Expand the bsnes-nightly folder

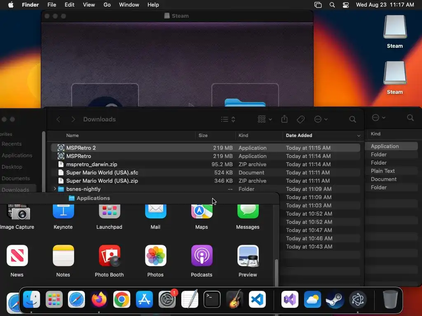coord(55,189)
